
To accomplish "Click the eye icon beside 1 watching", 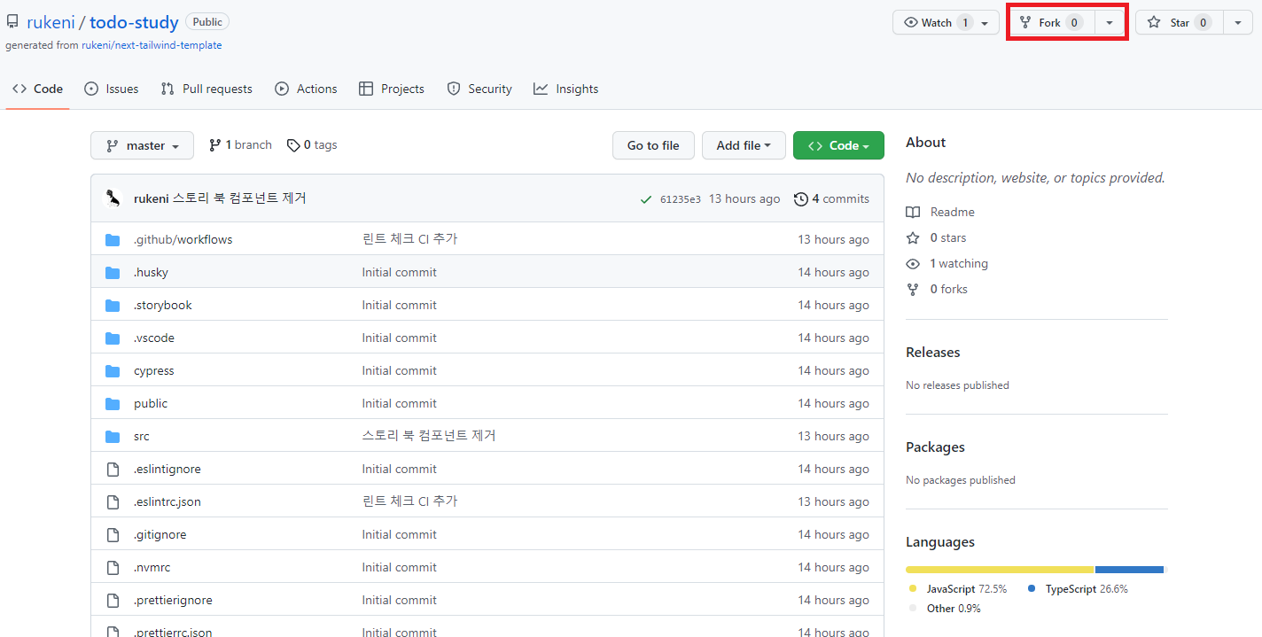I will [x=913, y=263].
